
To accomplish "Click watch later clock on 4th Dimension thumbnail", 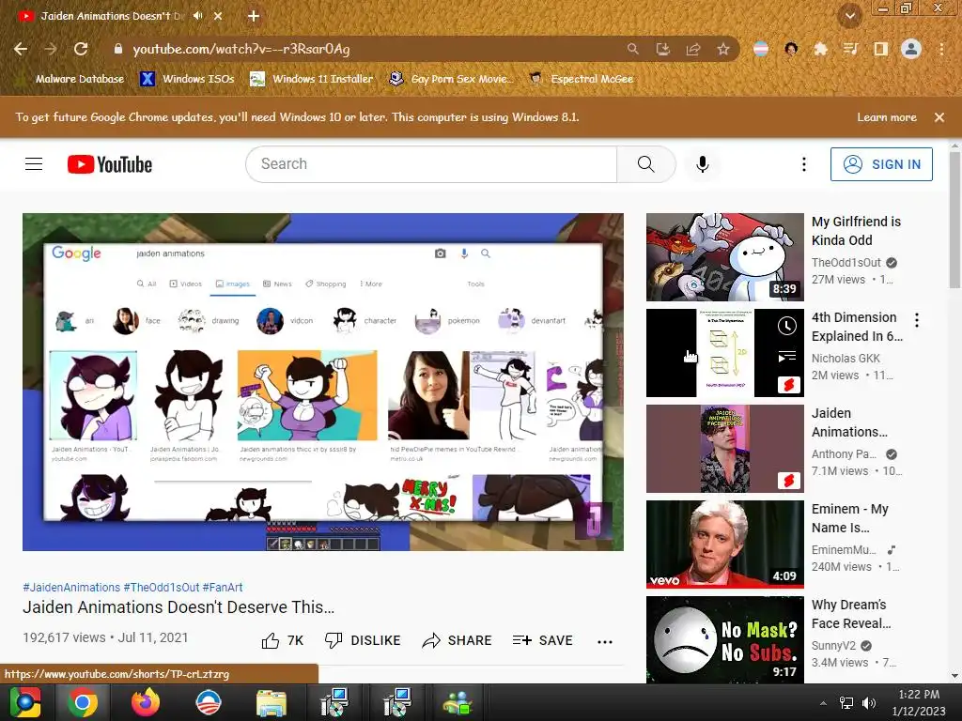I will click(787, 326).
